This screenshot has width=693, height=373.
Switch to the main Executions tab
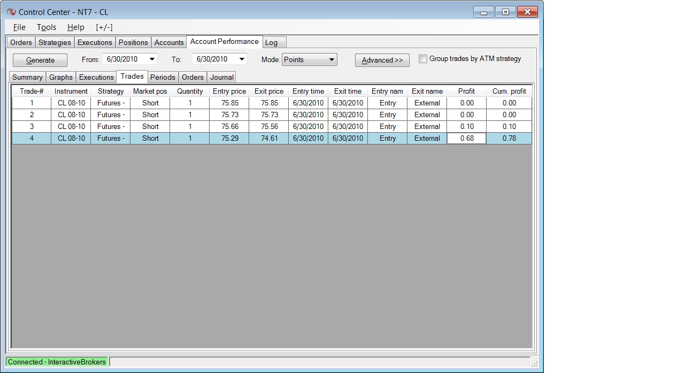pos(95,42)
